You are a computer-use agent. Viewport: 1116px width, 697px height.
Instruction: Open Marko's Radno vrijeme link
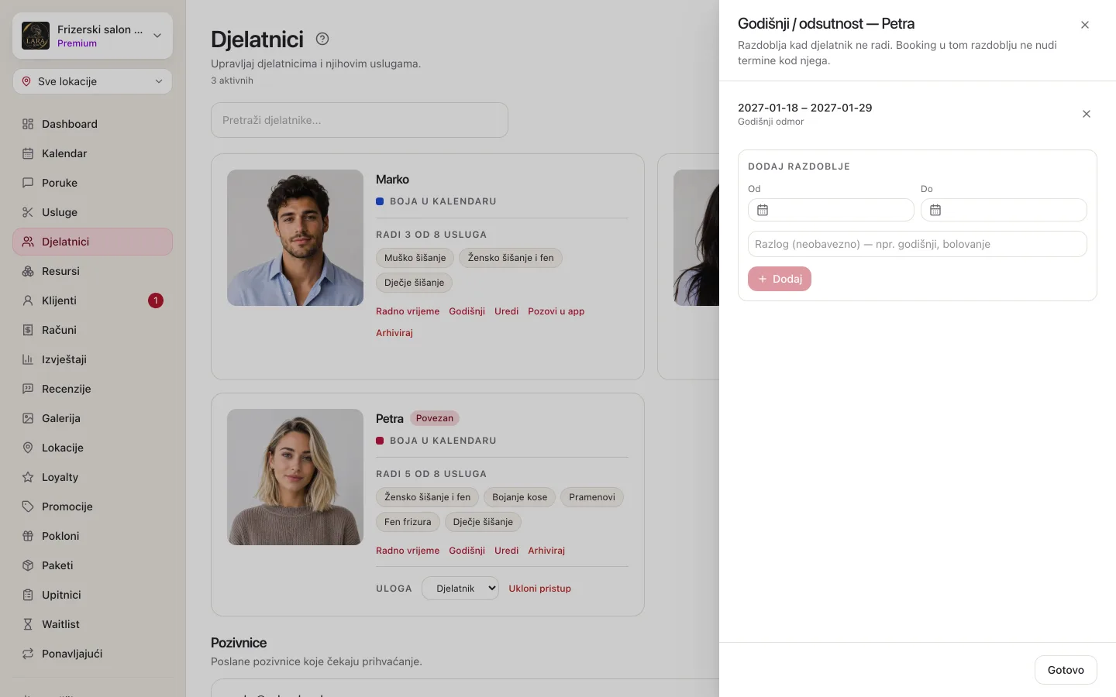pos(408,311)
